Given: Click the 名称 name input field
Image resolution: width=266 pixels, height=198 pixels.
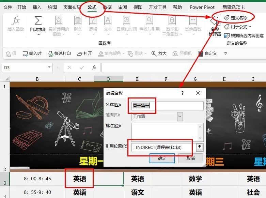Looking at the screenshot, I should pos(167,106).
